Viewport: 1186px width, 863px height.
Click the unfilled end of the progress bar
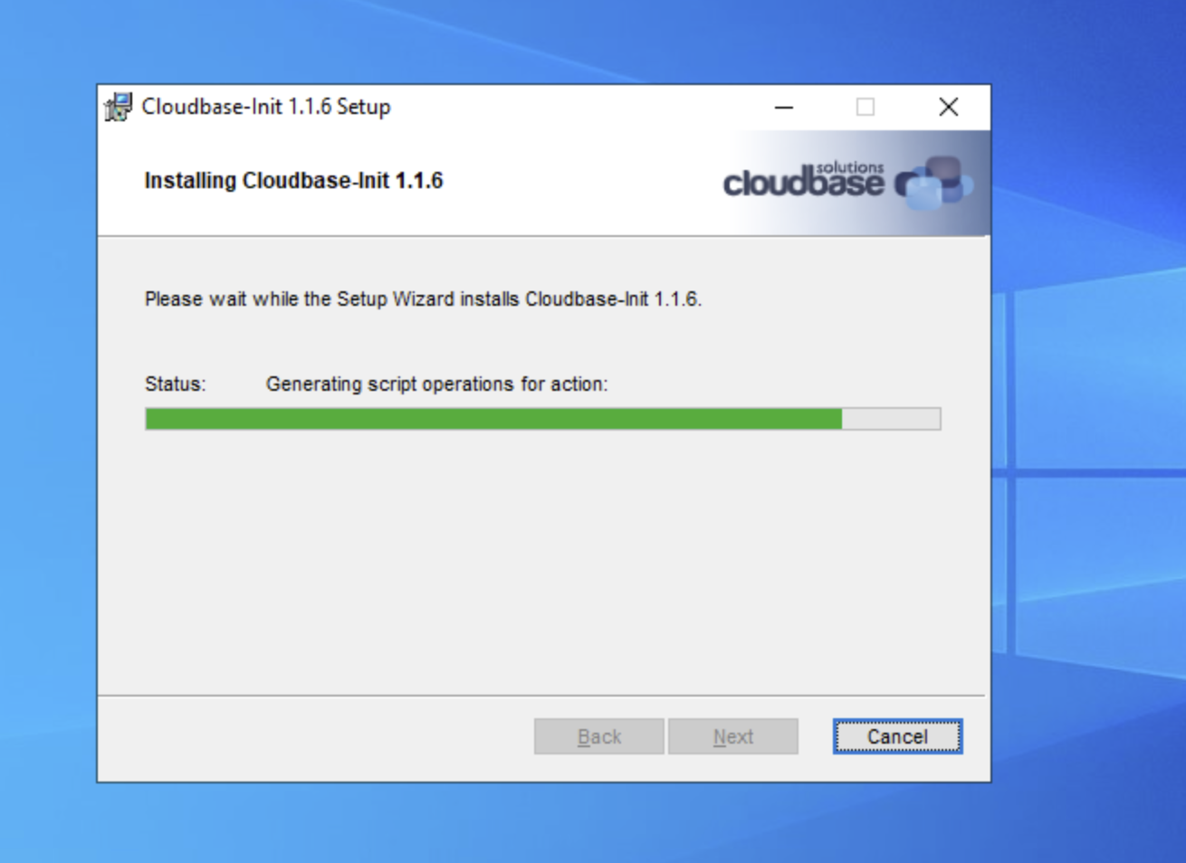point(891,418)
